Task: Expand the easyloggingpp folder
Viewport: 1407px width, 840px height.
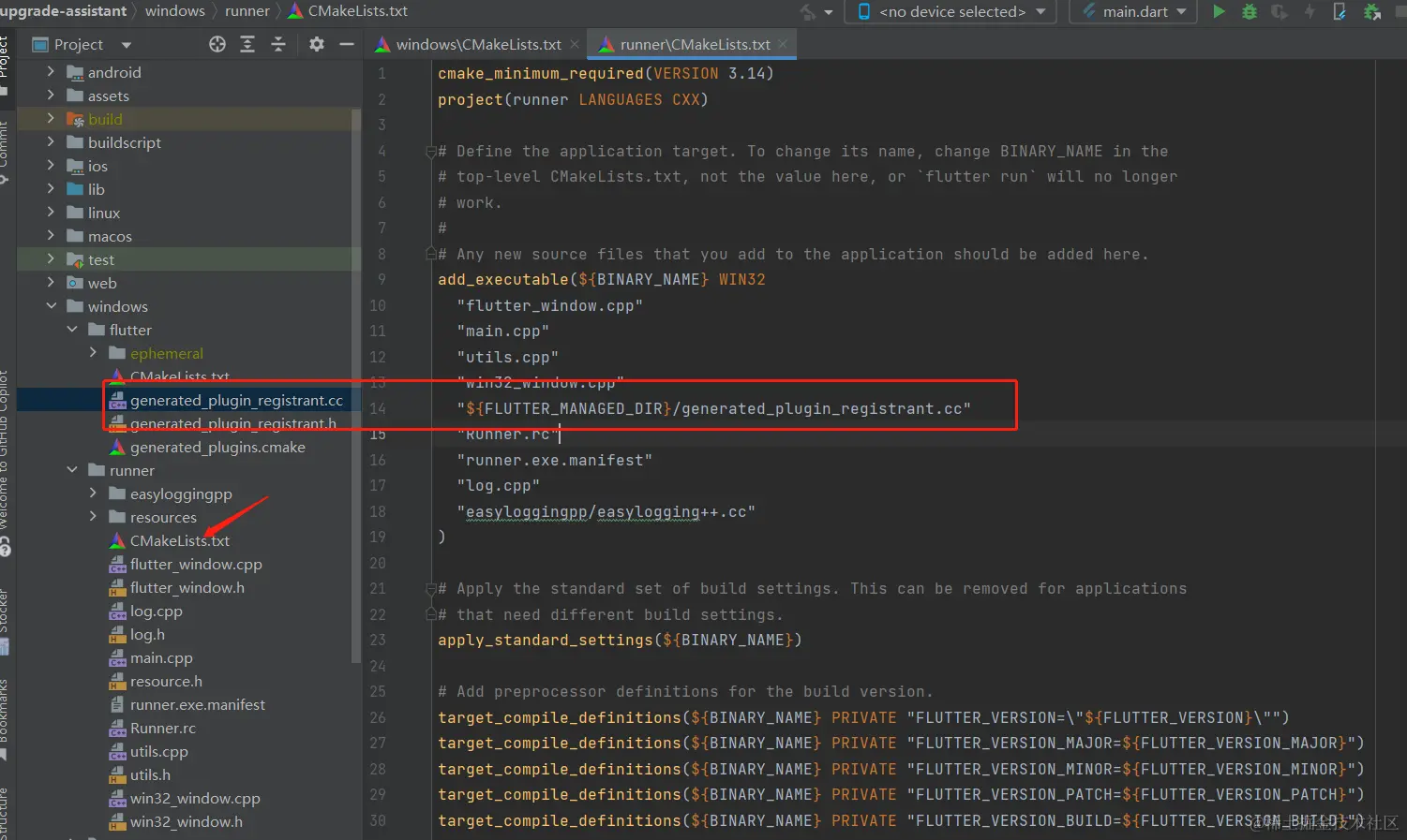Action: [x=93, y=494]
